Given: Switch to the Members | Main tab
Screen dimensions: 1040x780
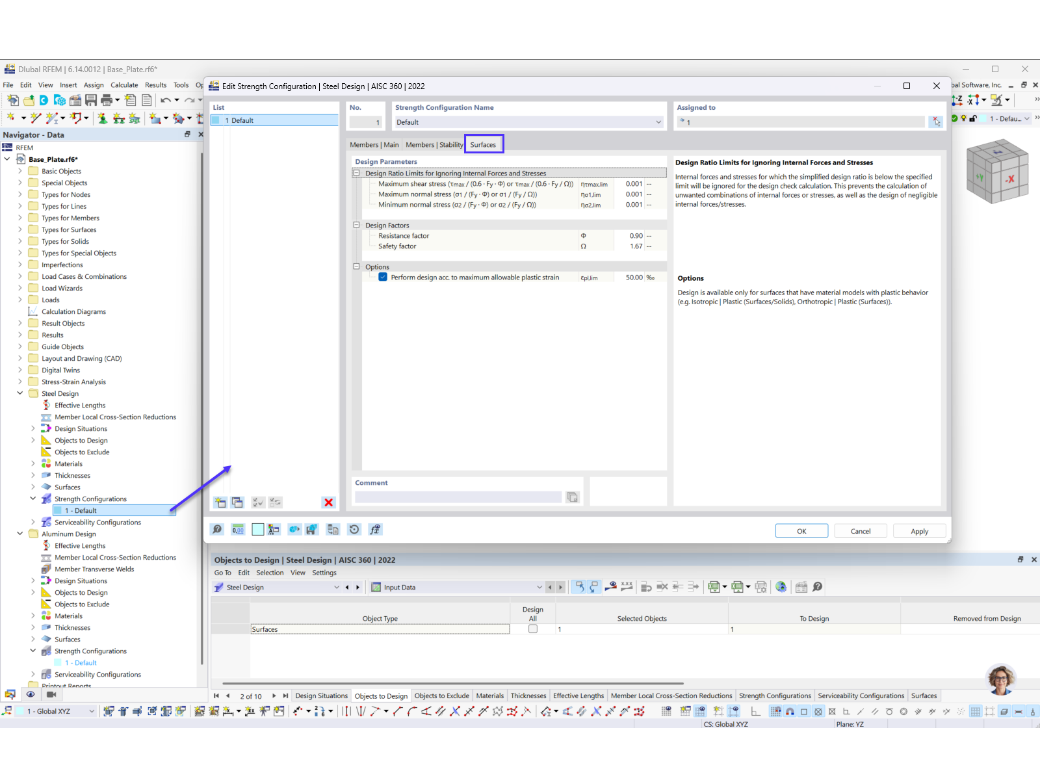Looking at the screenshot, I should pos(374,145).
